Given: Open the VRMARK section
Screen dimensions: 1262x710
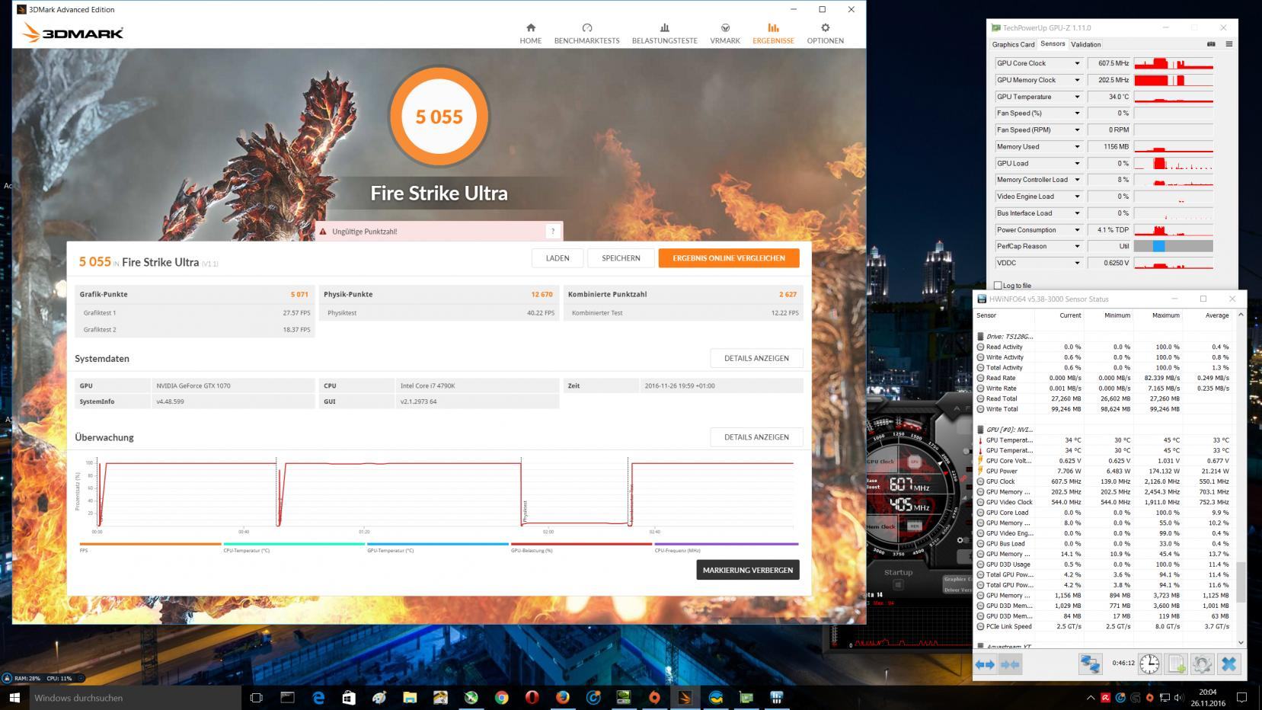Looking at the screenshot, I should (x=725, y=34).
